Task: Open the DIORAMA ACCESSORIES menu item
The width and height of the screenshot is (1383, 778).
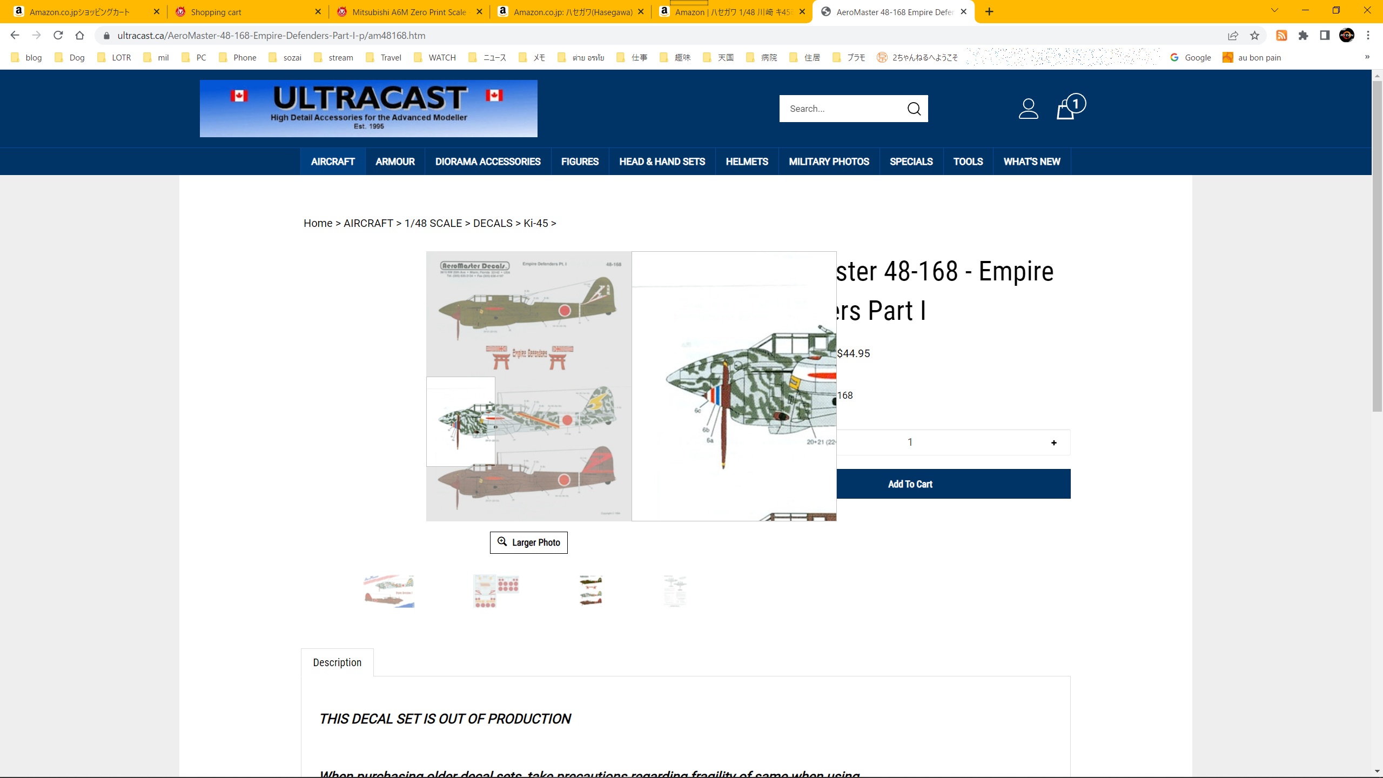Action: pyautogui.click(x=488, y=162)
